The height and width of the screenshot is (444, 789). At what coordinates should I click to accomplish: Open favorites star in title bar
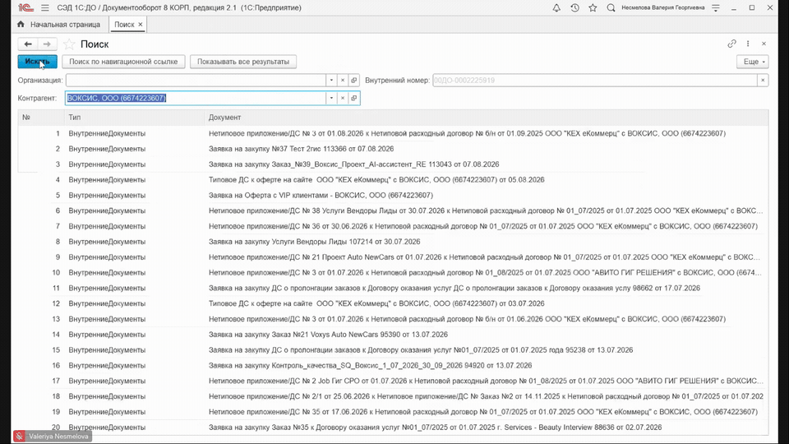(x=593, y=7)
